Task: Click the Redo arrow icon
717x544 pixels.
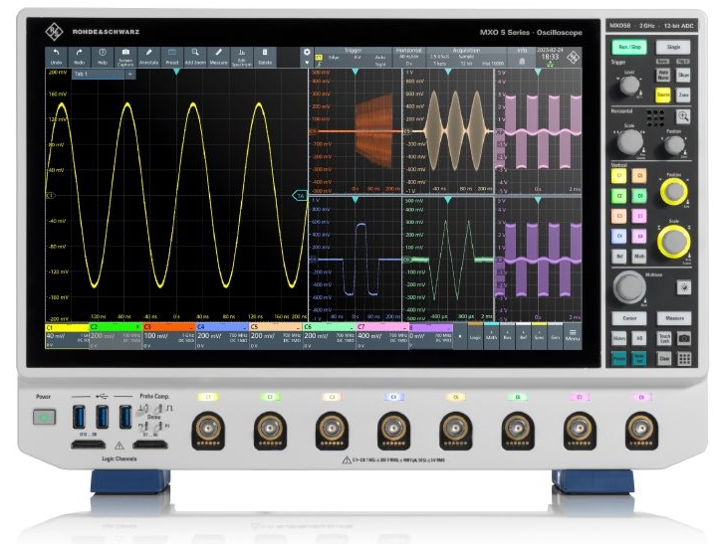Action: point(79,55)
